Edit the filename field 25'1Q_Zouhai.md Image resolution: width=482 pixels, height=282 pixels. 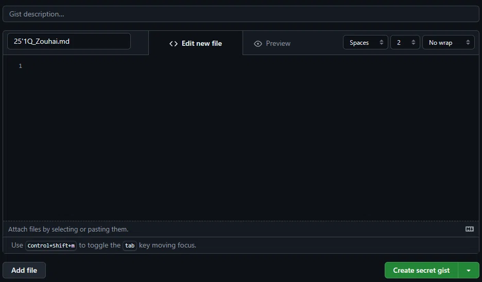[x=69, y=41]
